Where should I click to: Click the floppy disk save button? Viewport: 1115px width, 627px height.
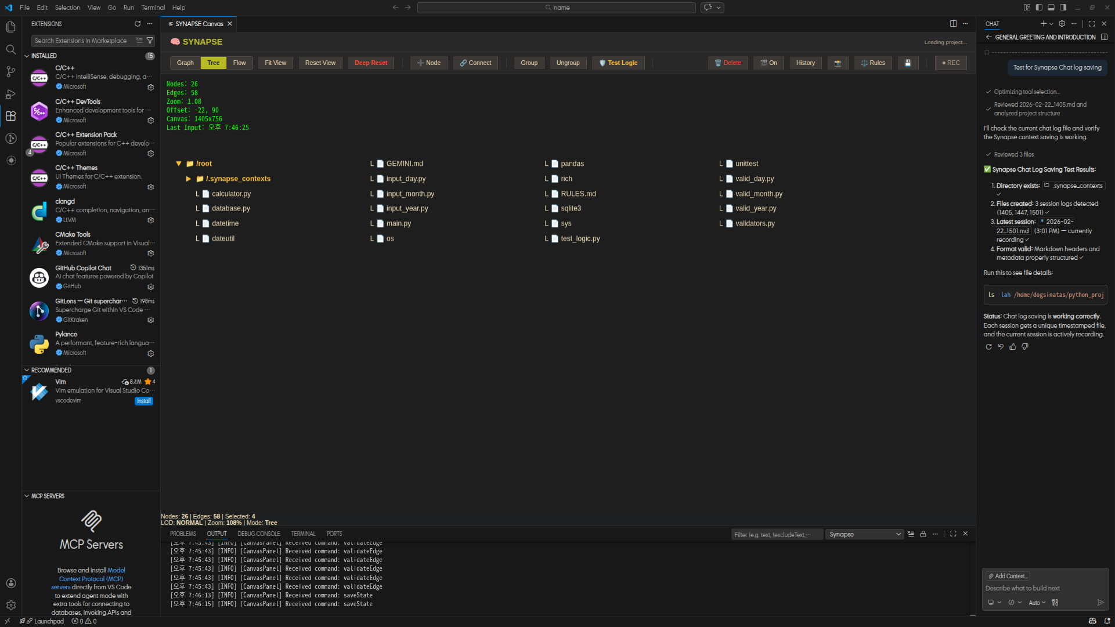(x=908, y=63)
